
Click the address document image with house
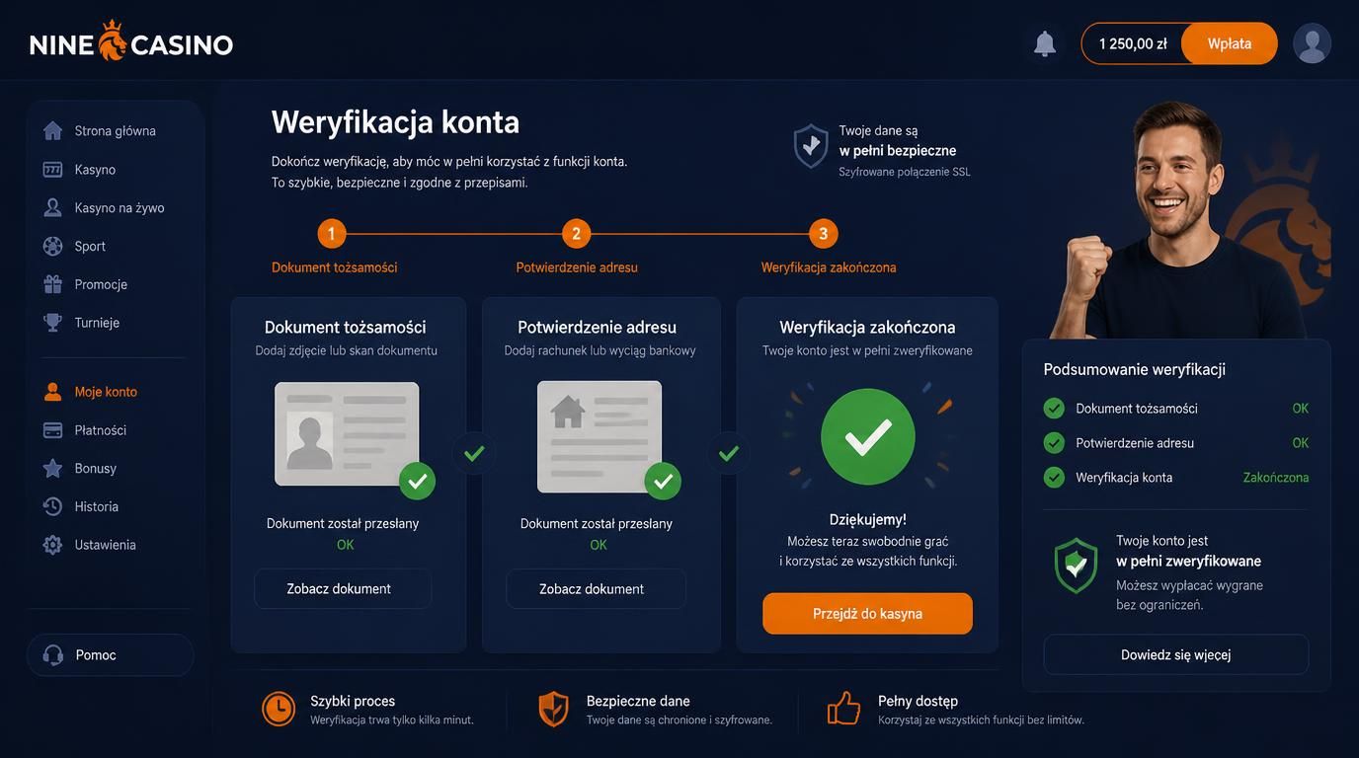tap(600, 436)
